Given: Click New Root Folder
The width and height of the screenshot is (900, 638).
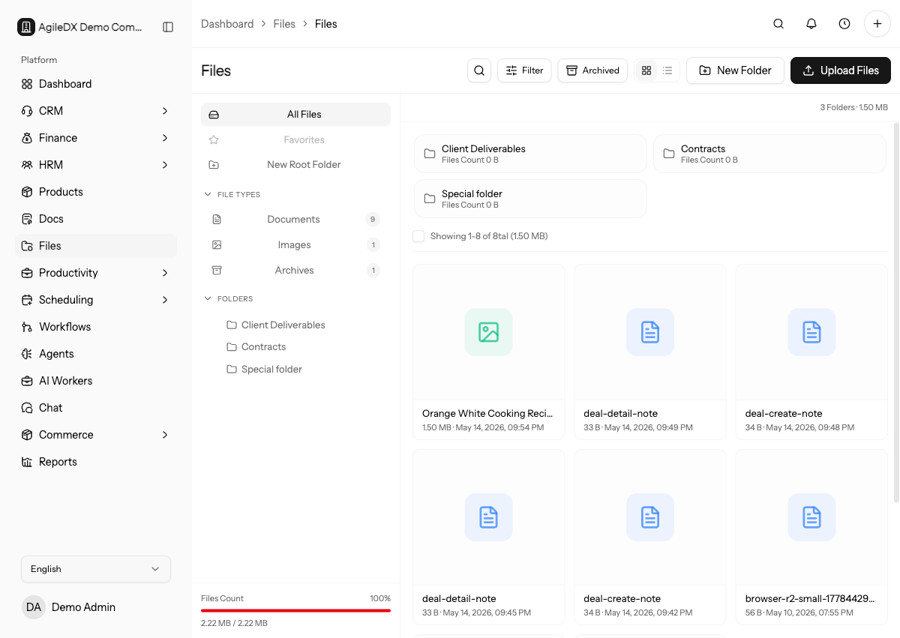Looking at the screenshot, I should (295, 164).
